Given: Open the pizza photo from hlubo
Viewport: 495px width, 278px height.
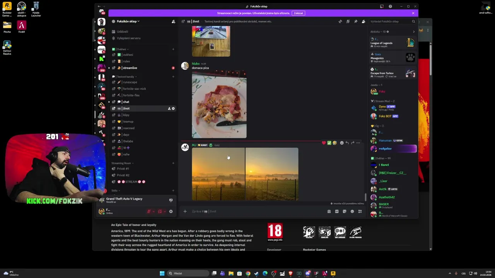Looking at the screenshot, I should click(x=219, y=105).
